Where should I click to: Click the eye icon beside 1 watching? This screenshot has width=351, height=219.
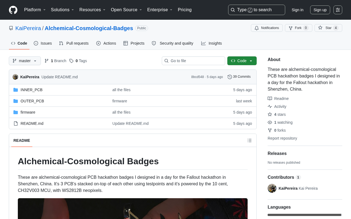coord(270,122)
